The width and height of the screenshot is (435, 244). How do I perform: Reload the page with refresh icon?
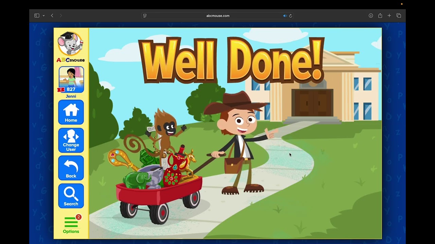coord(291,16)
